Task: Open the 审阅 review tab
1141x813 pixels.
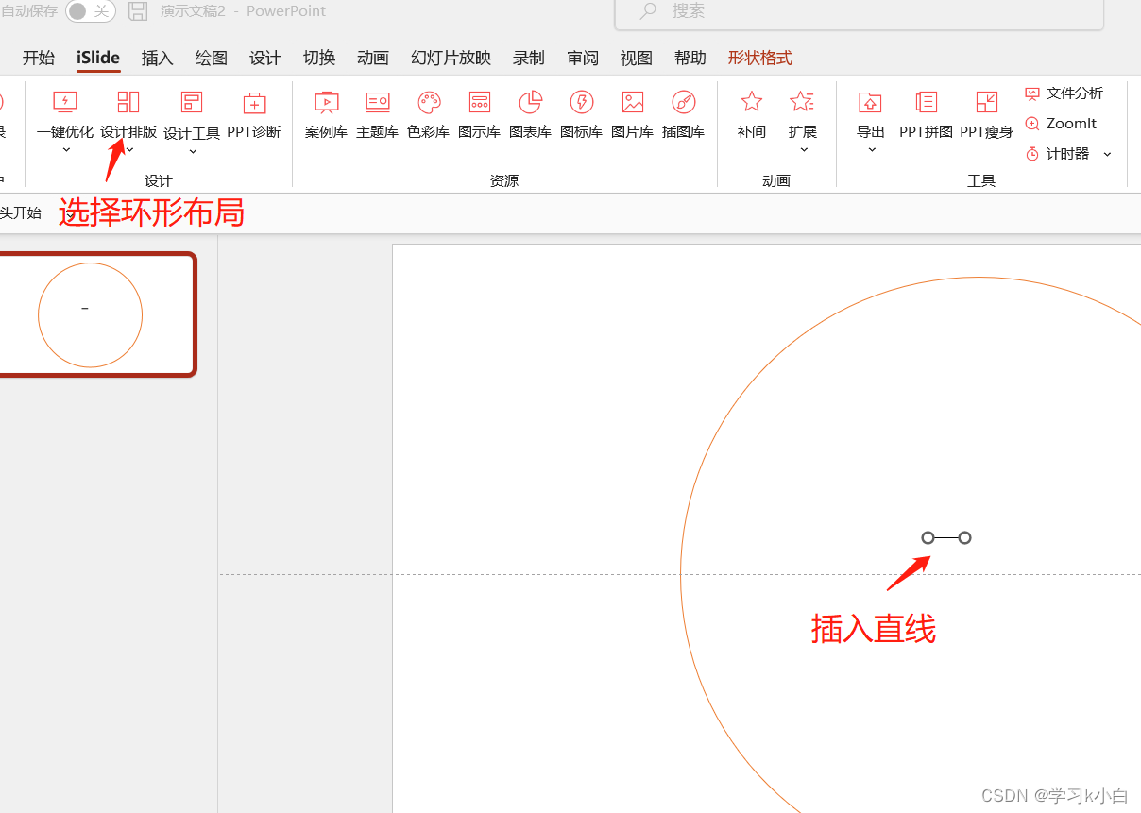Action: point(583,59)
